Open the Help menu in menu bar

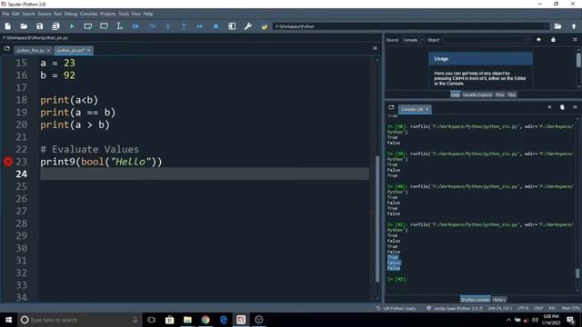(x=148, y=14)
